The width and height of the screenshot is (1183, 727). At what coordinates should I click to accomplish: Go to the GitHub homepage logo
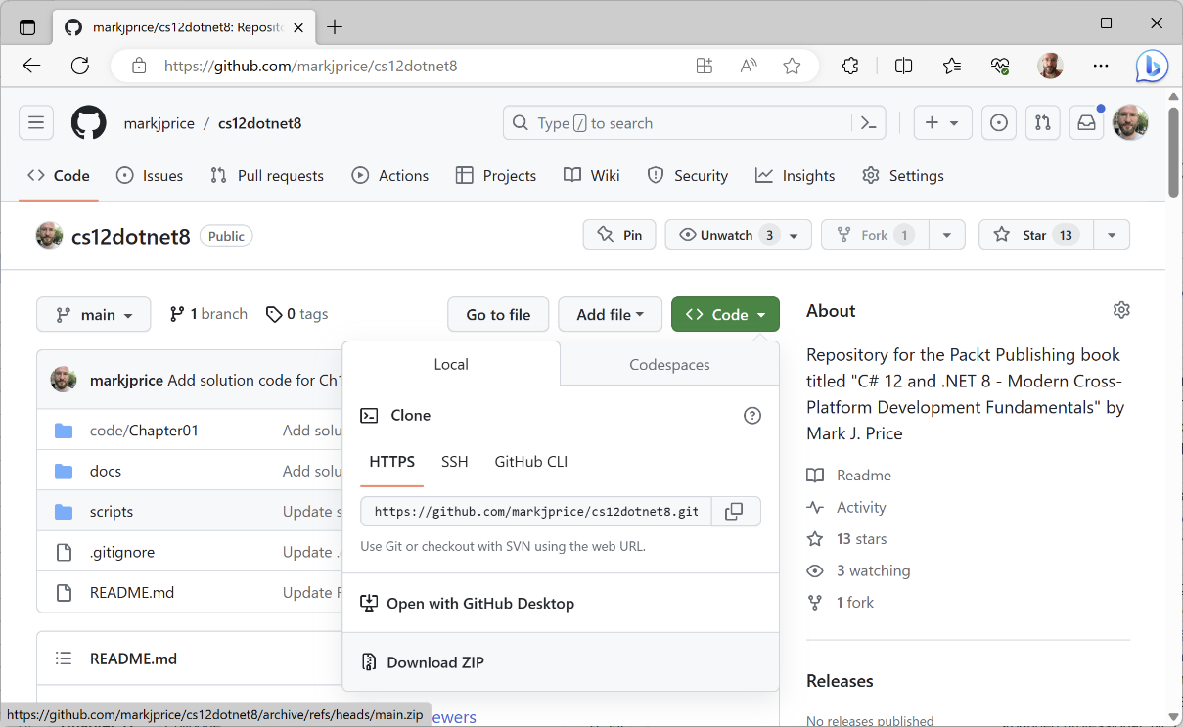click(x=88, y=123)
